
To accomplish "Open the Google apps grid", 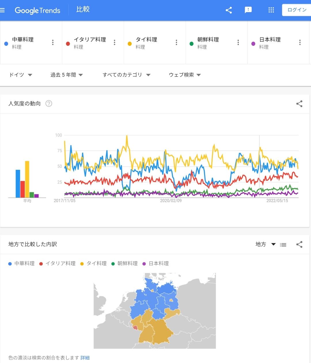I will pos(271,10).
